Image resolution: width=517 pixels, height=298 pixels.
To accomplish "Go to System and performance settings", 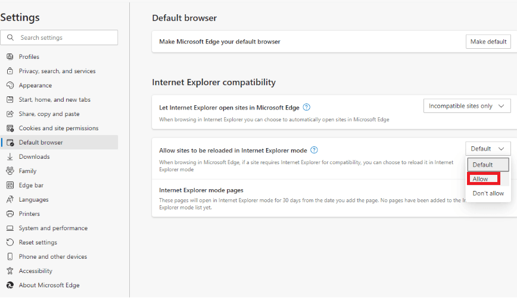I will coord(53,228).
